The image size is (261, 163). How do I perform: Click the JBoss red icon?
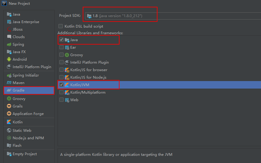click(x=9, y=29)
